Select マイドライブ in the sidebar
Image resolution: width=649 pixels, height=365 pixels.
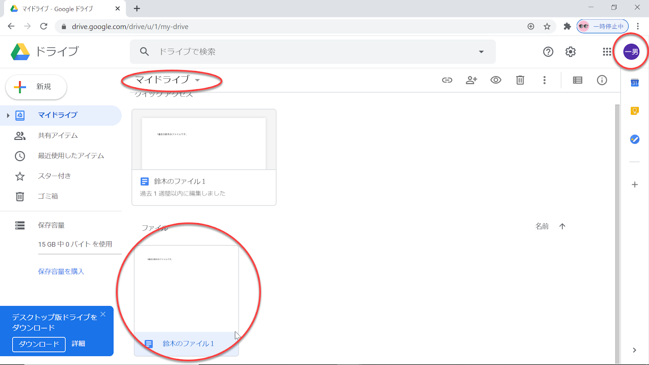click(61, 115)
